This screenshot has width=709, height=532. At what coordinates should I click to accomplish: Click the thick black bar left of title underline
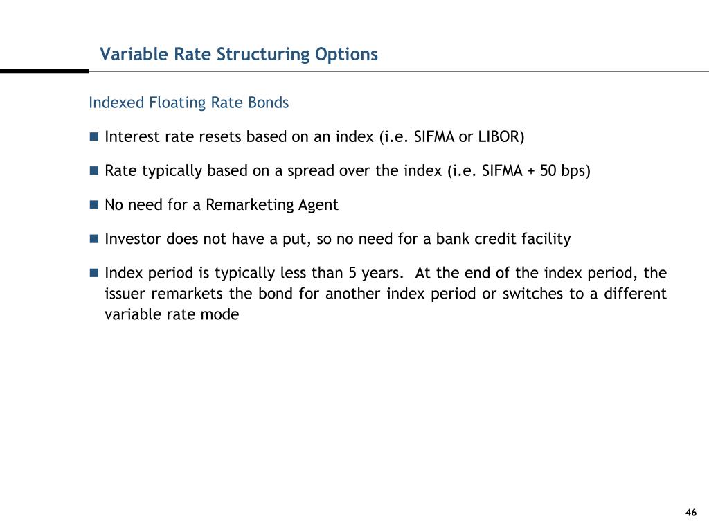(x=44, y=71)
